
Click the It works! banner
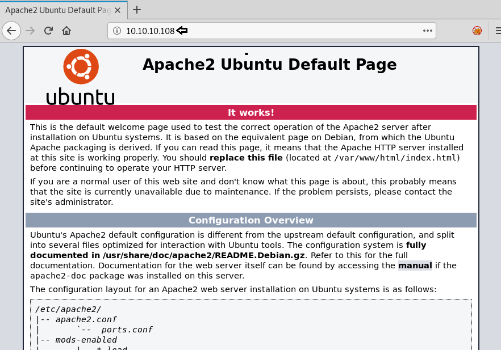pos(251,112)
